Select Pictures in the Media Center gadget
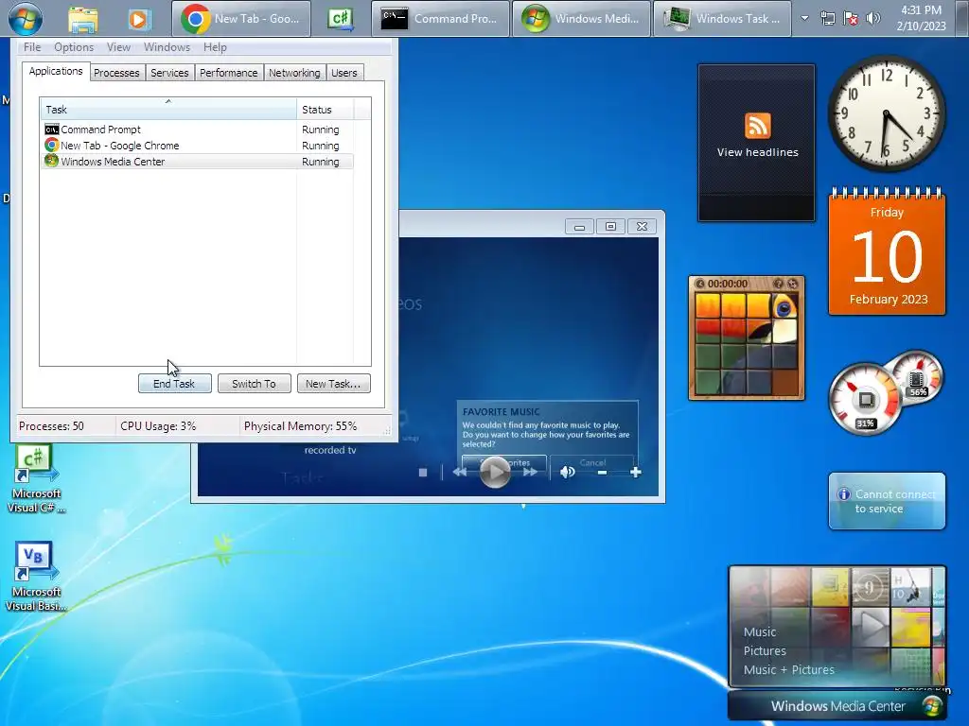 tap(765, 650)
